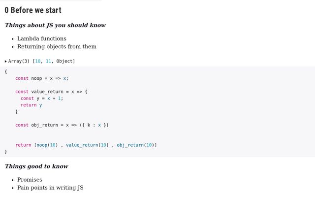Expand the Array(3) disclosure triangle

6,62
